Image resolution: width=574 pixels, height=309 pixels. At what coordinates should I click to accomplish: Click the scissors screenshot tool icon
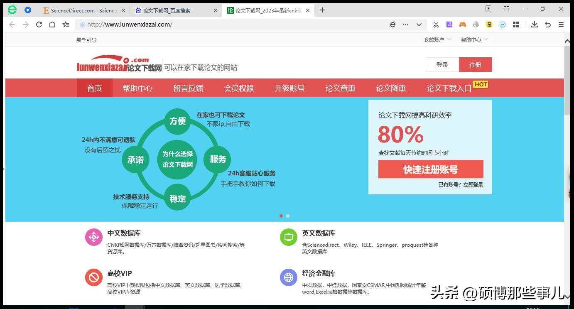[x=436, y=25]
